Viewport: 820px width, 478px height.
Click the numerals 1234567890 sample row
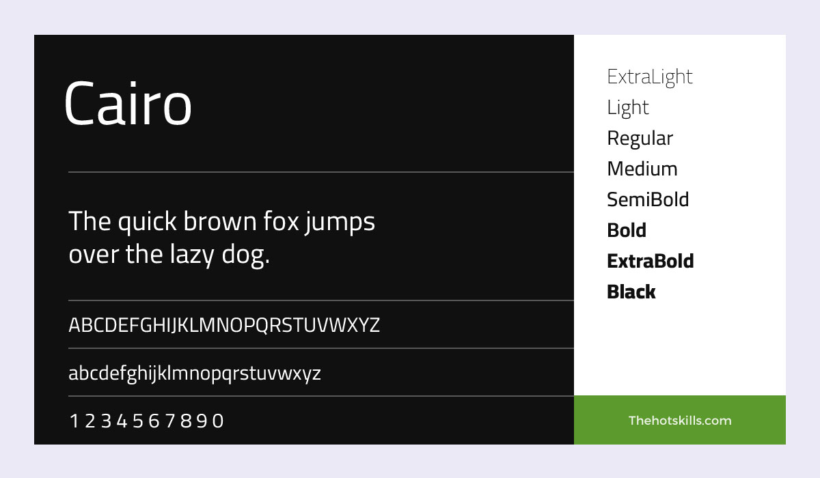click(147, 421)
